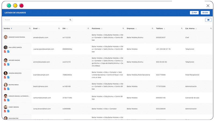
Task: Select the Camarer@ de sala category cell
Action: click(192, 98)
